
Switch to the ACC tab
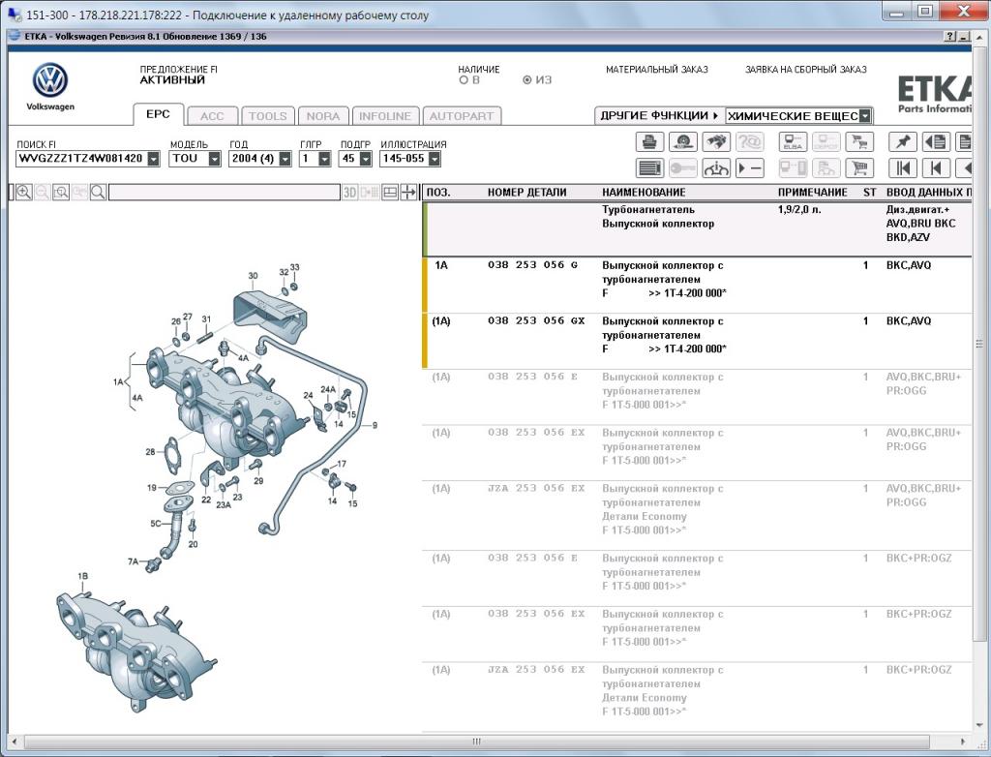pos(212,116)
